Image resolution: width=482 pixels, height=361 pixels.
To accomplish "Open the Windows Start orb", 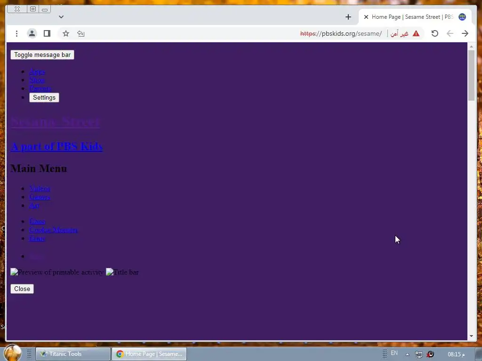I will click(13, 353).
